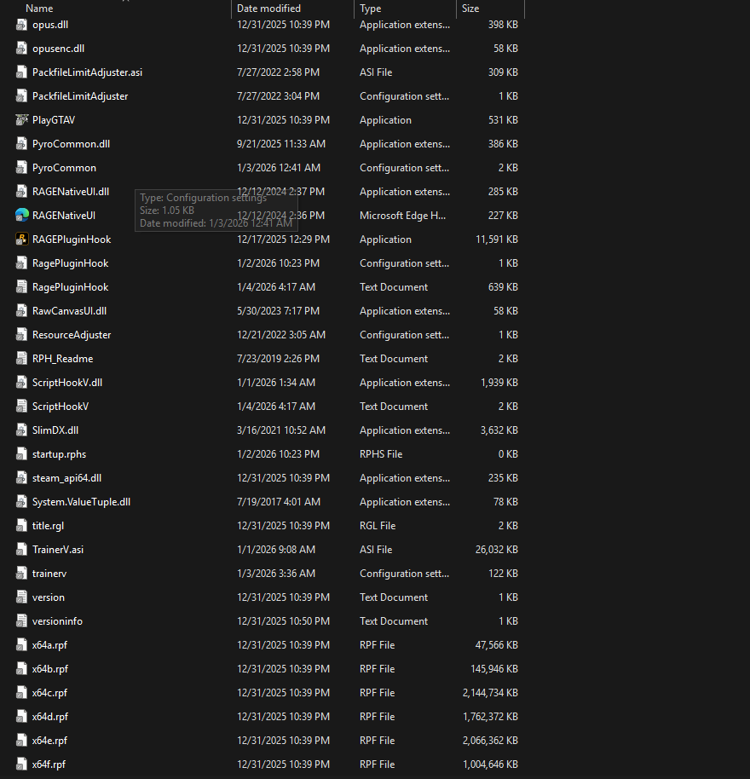This screenshot has width=750, height=779.
Task: Sort by Date modified column header
Action: coord(268,9)
